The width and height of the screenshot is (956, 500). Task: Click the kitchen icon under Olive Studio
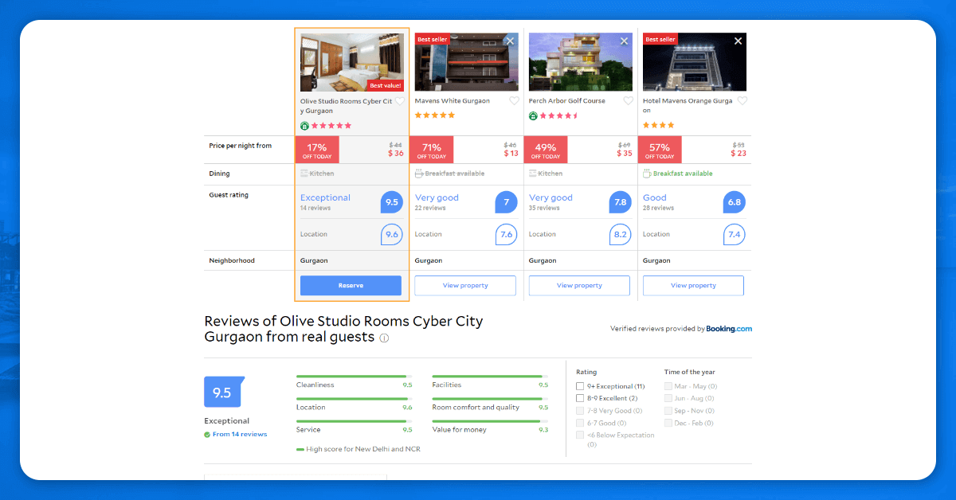(304, 173)
